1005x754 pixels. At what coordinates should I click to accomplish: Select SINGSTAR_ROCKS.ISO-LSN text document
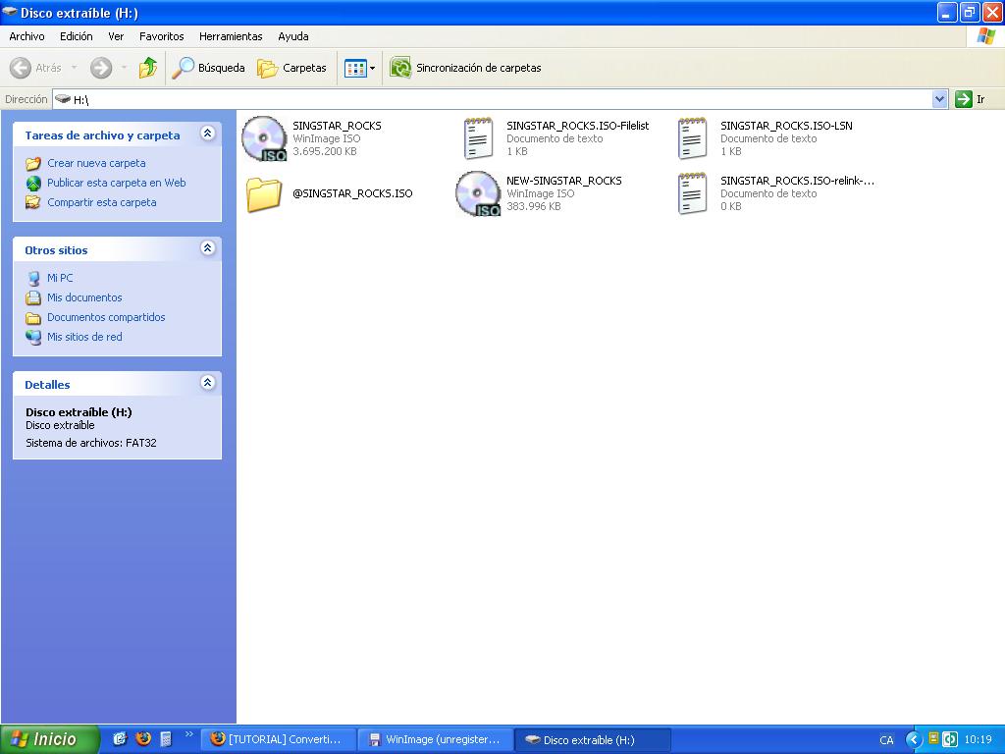click(x=692, y=138)
